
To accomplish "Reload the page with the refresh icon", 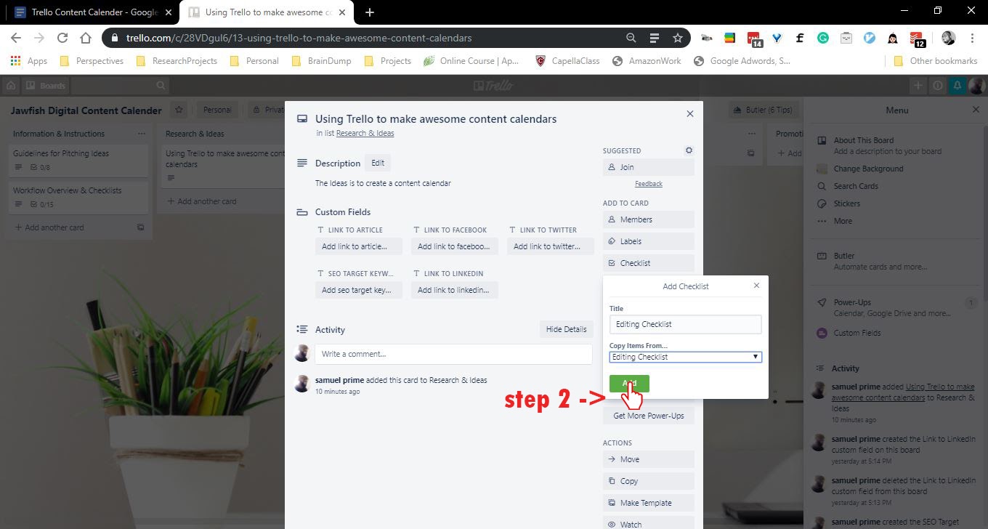I will [x=62, y=38].
